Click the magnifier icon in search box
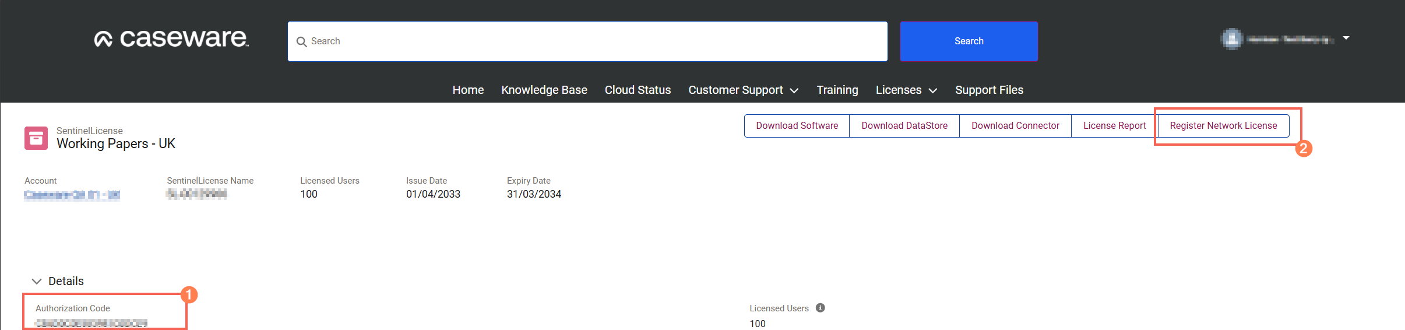The width and height of the screenshot is (1405, 330). pyautogui.click(x=301, y=42)
